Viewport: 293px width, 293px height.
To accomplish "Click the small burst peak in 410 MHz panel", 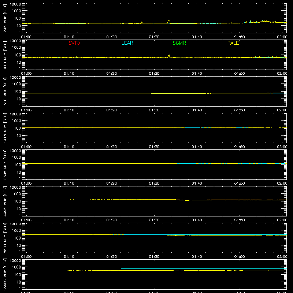I will (169, 56).
